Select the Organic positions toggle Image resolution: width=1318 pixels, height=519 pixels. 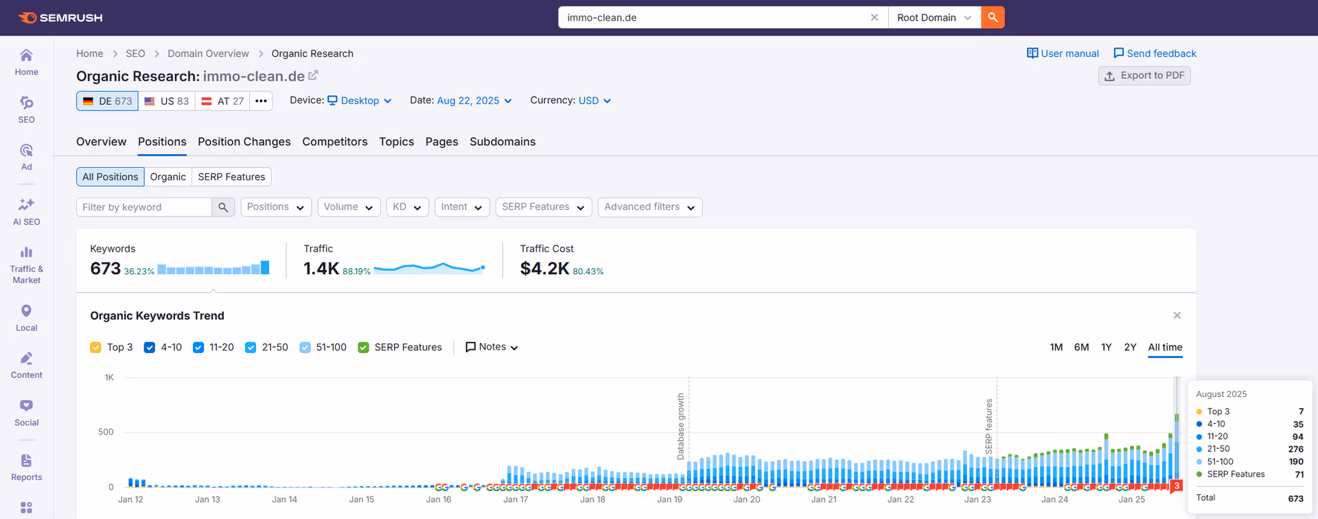[x=168, y=177]
